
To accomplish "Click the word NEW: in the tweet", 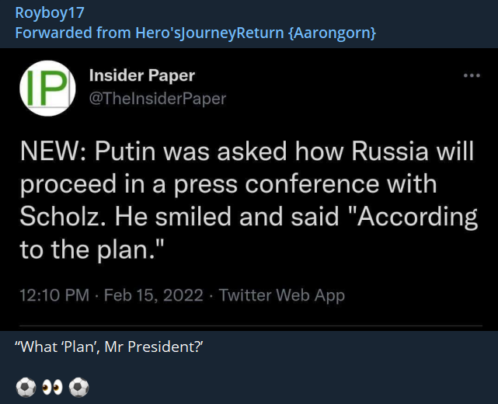I will [x=52, y=151].
